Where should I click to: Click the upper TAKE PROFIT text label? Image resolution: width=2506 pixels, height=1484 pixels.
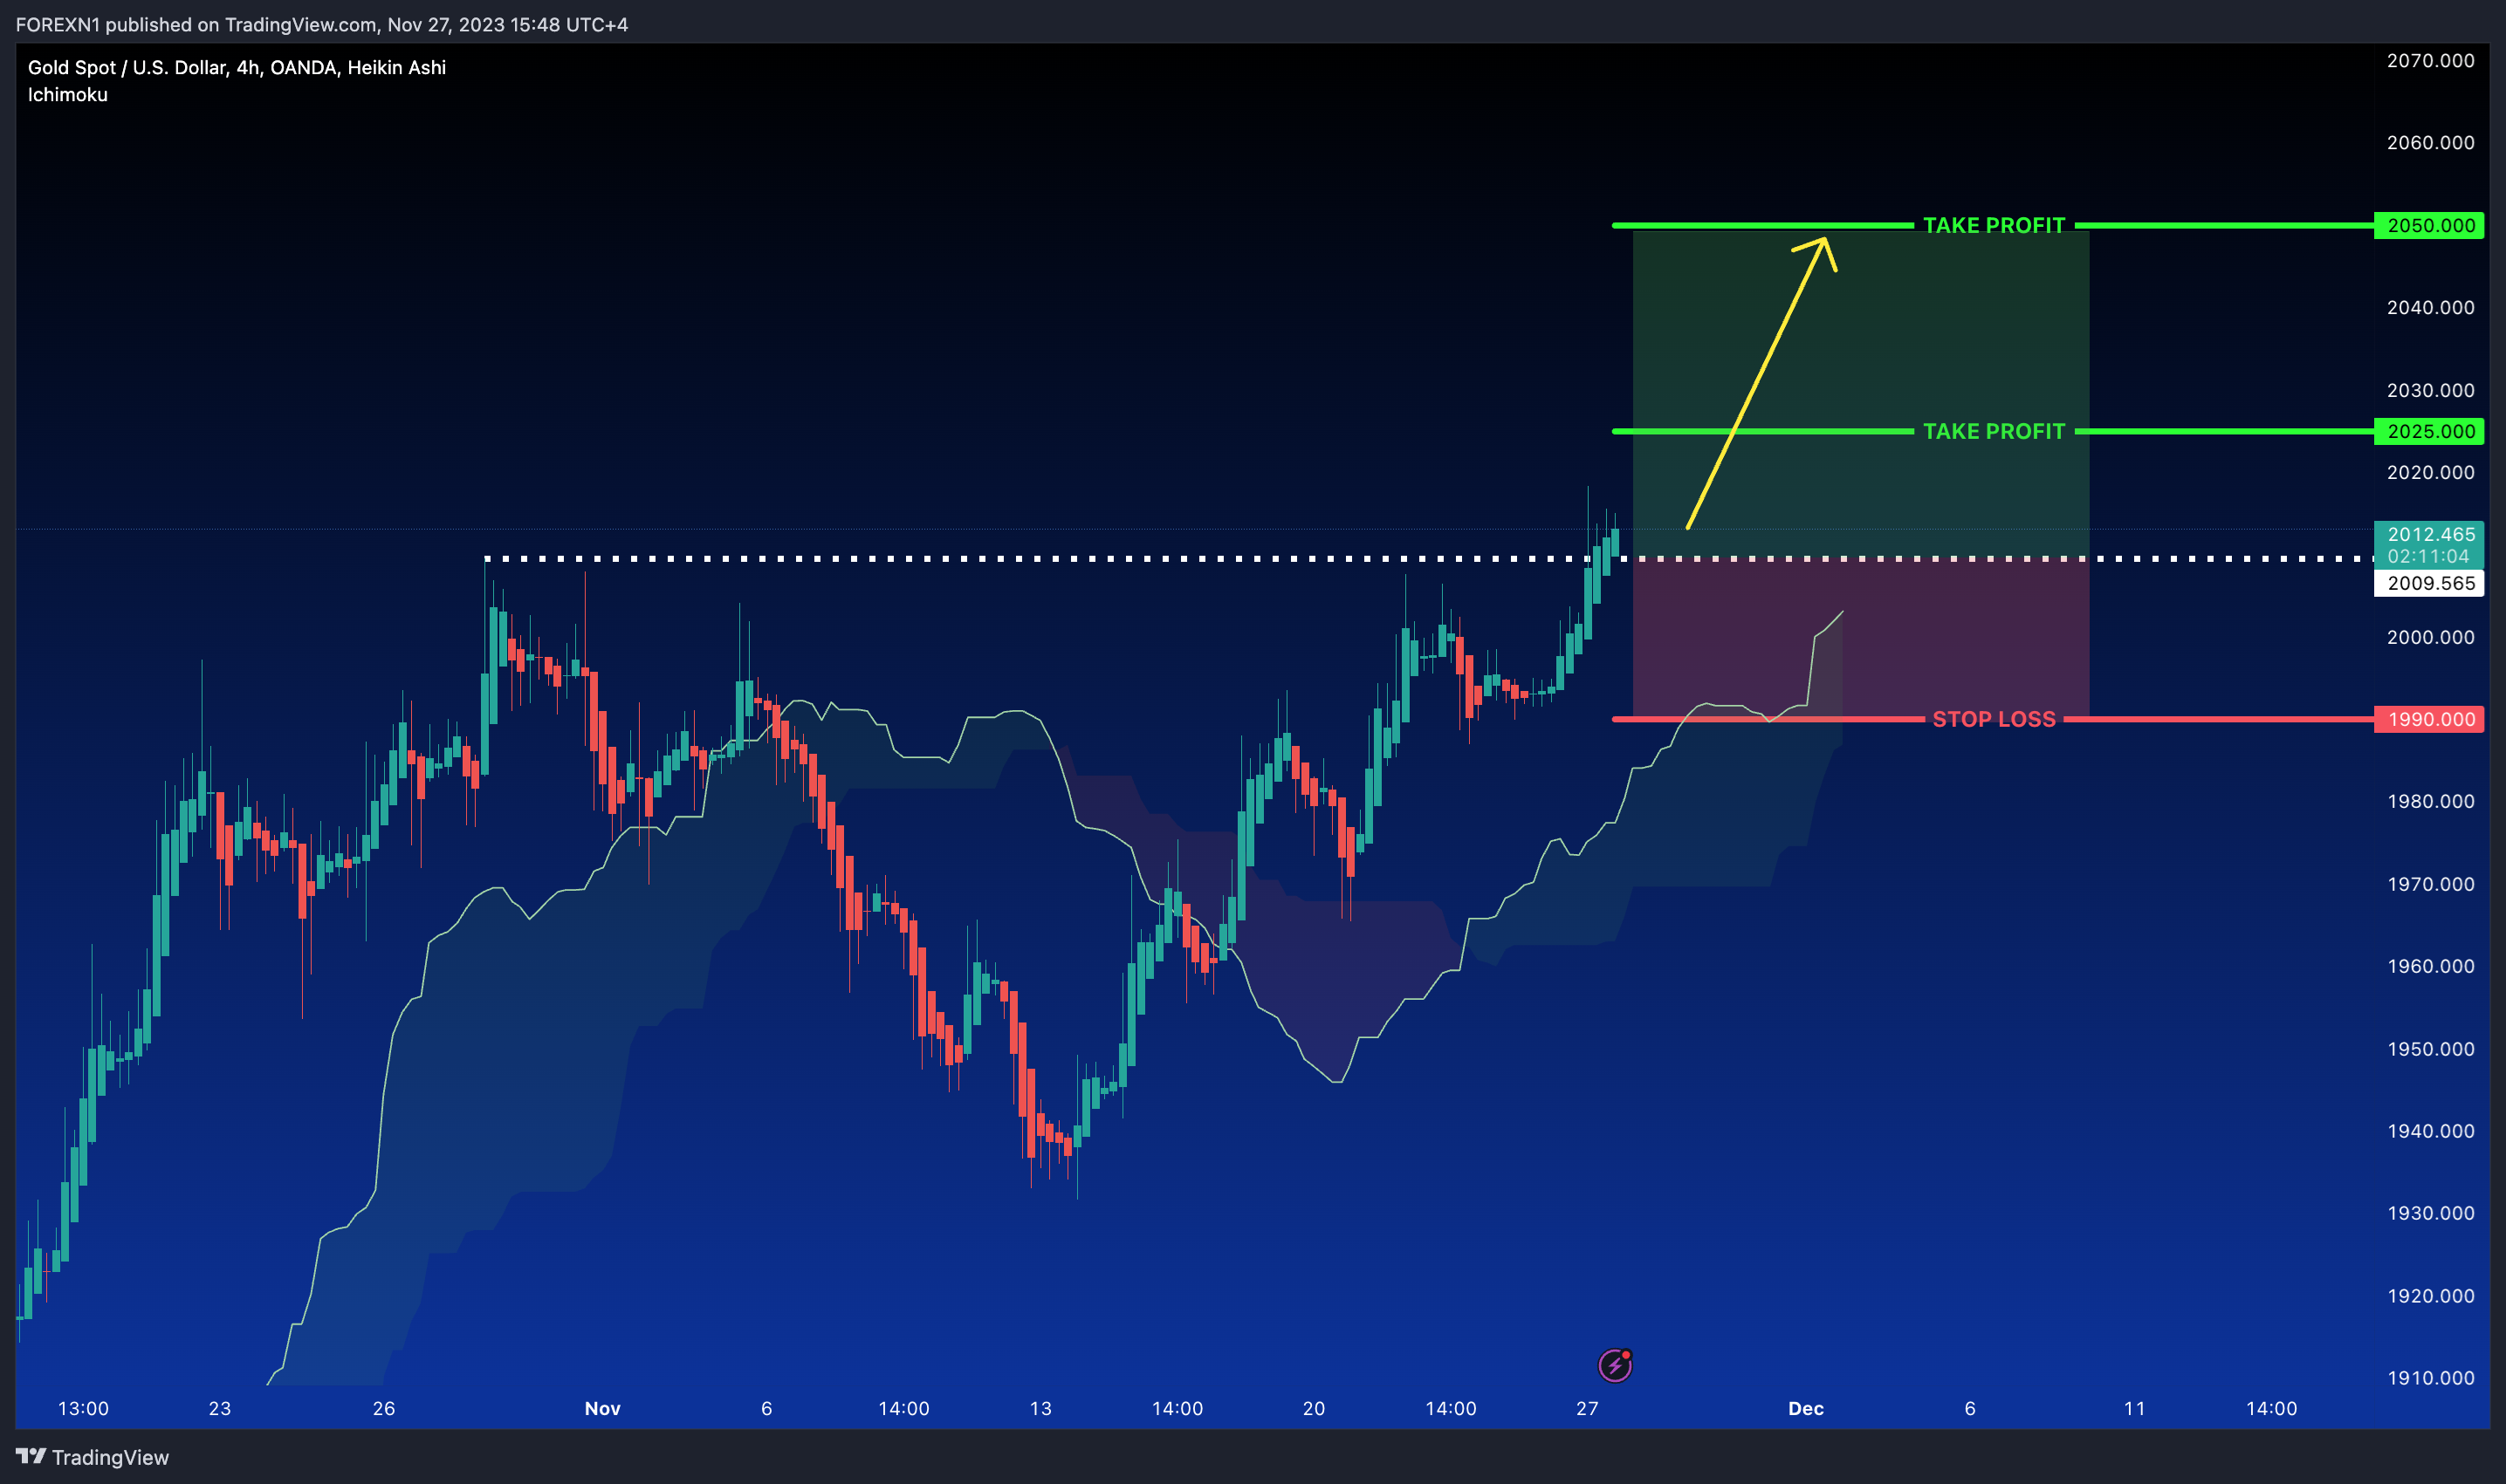click(x=1994, y=225)
